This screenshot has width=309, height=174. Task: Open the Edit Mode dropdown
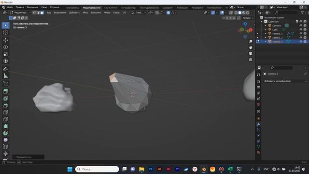(20, 13)
